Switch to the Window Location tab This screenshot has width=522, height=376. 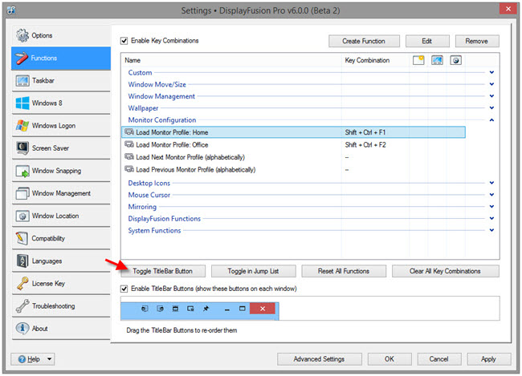click(x=61, y=216)
